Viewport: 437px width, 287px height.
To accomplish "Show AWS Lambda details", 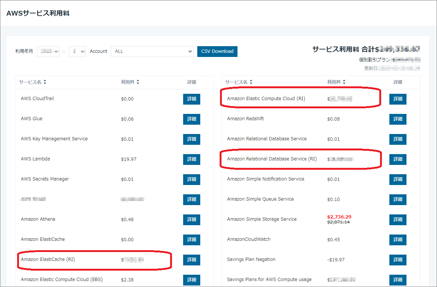I will click(x=191, y=159).
